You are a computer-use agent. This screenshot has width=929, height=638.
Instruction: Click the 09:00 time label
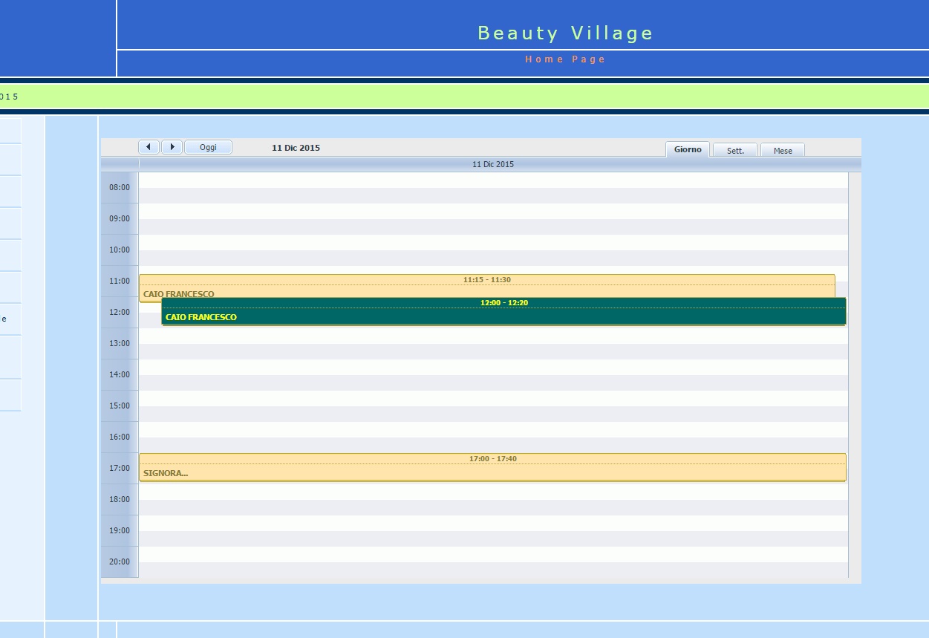[120, 218]
